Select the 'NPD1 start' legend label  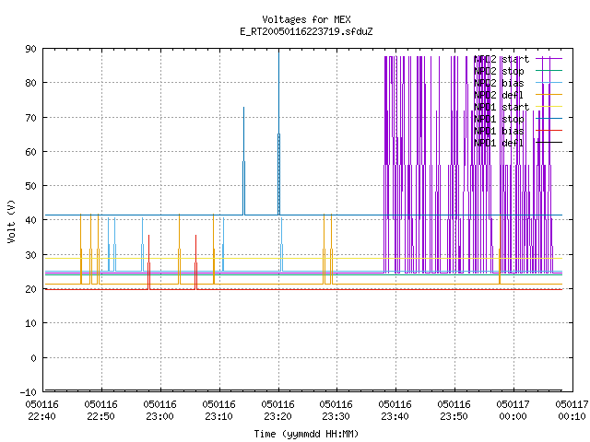[501, 107]
